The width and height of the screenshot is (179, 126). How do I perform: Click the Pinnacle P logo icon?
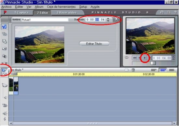pyautogui.click(x=5, y=12)
